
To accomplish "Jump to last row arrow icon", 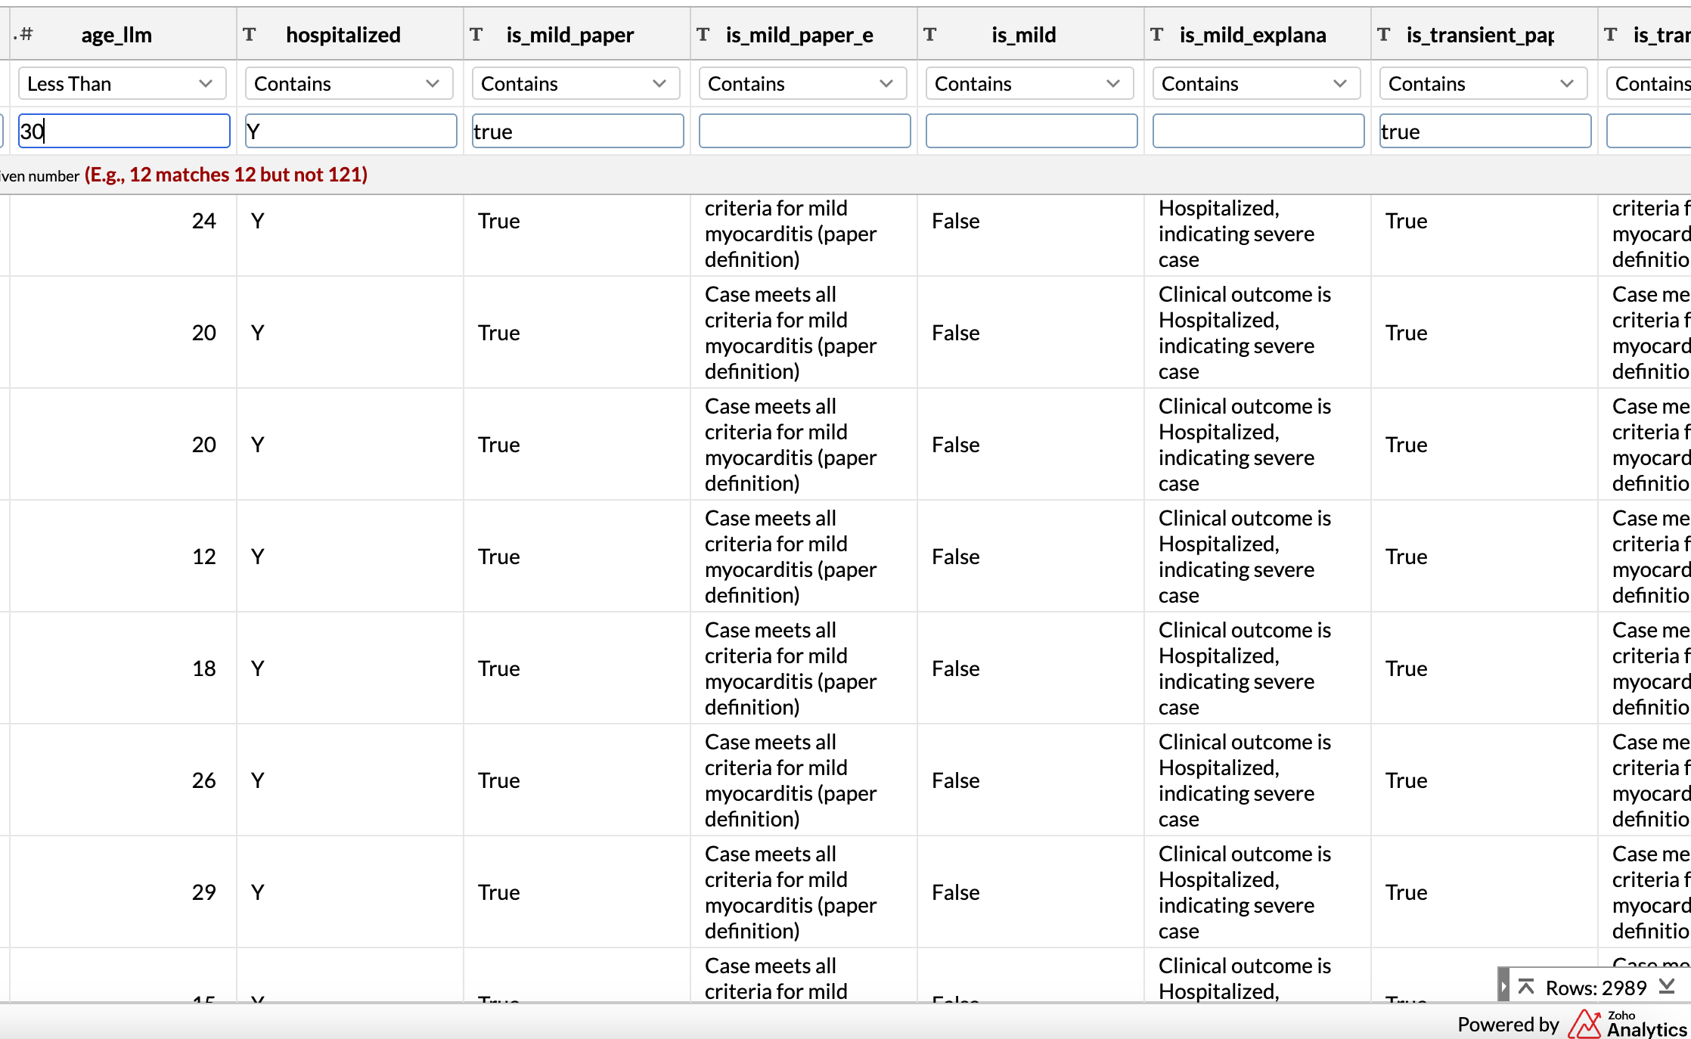I will coord(1667,986).
